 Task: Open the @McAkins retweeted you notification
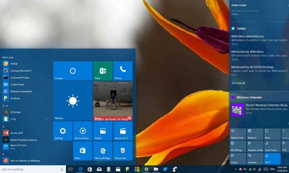(x=259, y=40)
